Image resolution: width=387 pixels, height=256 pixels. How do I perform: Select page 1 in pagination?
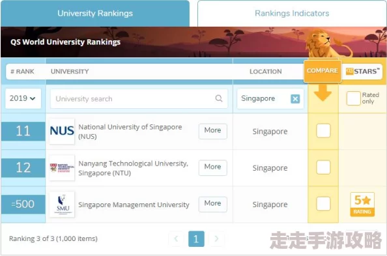pos(196,238)
